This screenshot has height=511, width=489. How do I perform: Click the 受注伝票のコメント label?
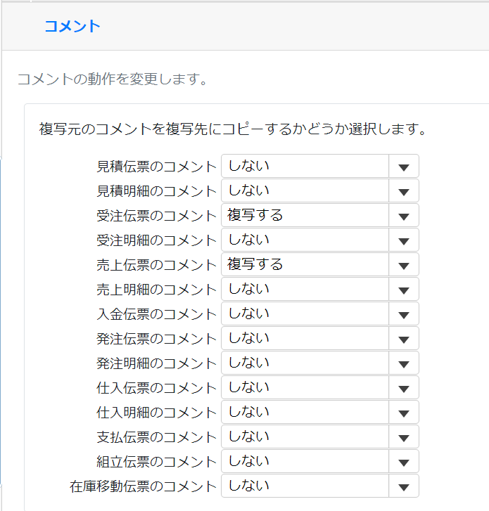pyautogui.click(x=157, y=216)
